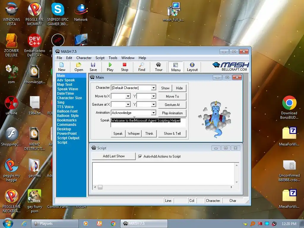Click the Gesture At button
Screen dimensions: 304x228
tap(172, 105)
